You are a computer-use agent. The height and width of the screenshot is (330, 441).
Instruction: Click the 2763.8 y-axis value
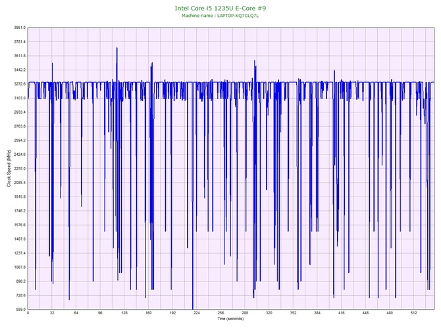point(20,126)
